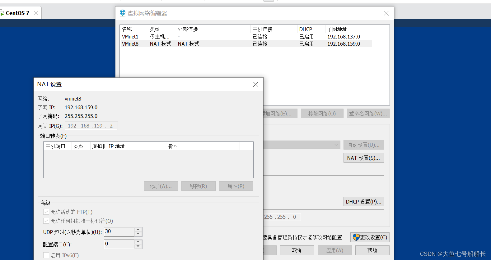Click subnet address 192.168.159.0 in network list
Screen dimensions: 491x260
[344, 44]
